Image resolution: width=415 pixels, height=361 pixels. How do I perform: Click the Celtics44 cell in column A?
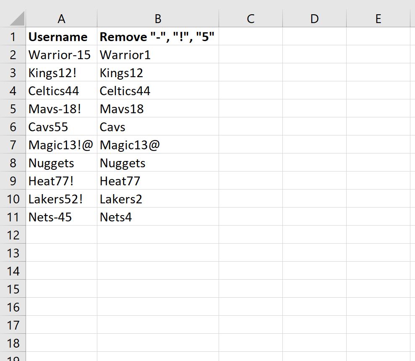(61, 91)
